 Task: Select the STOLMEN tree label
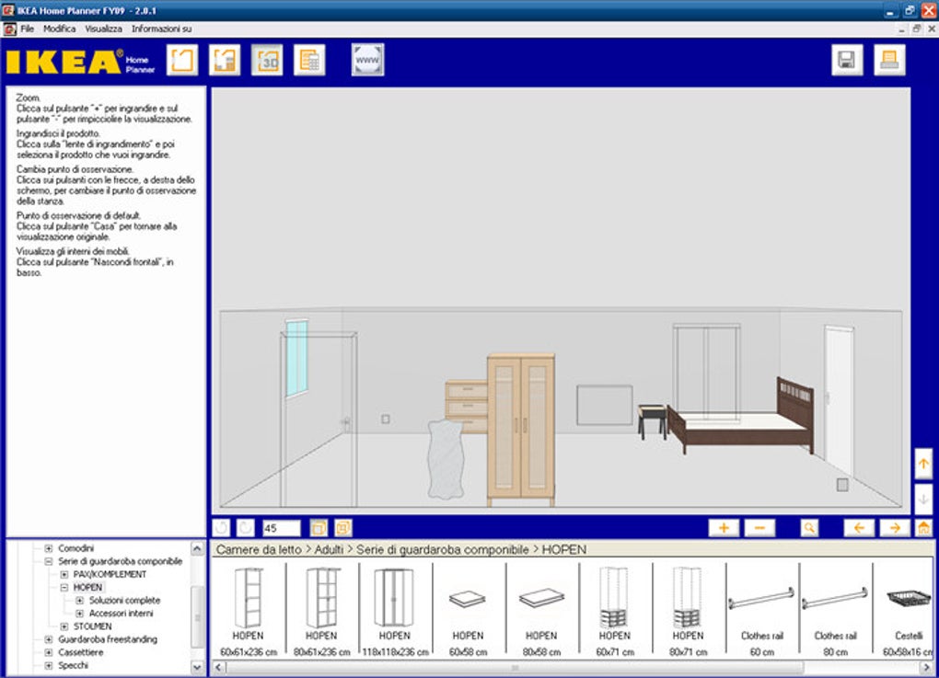(92, 626)
